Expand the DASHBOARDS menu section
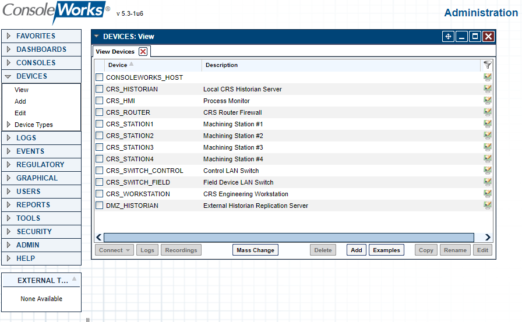 click(x=41, y=49)
